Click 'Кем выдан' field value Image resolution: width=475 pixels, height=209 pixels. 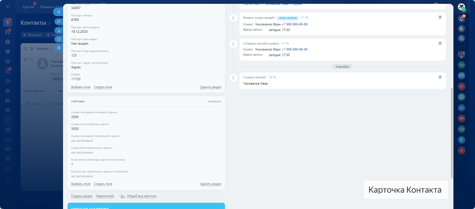pos(80,44)
